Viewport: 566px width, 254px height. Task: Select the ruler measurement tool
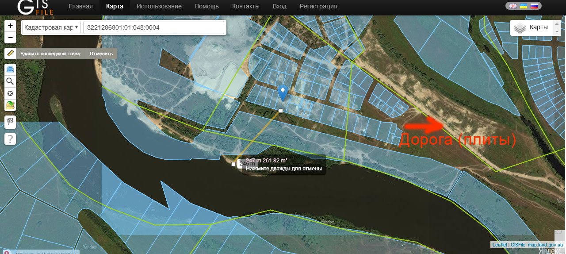(10, 54)
